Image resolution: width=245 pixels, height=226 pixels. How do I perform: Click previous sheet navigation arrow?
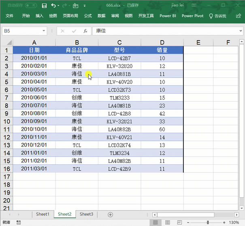click(x=10, y=215)
